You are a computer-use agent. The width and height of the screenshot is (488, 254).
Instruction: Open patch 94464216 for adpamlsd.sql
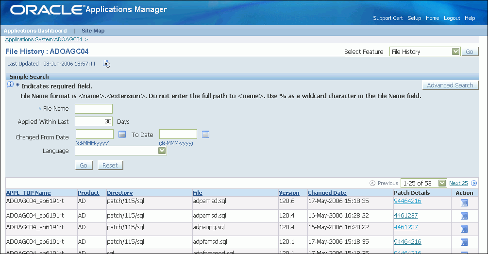[x=407, y=201]
